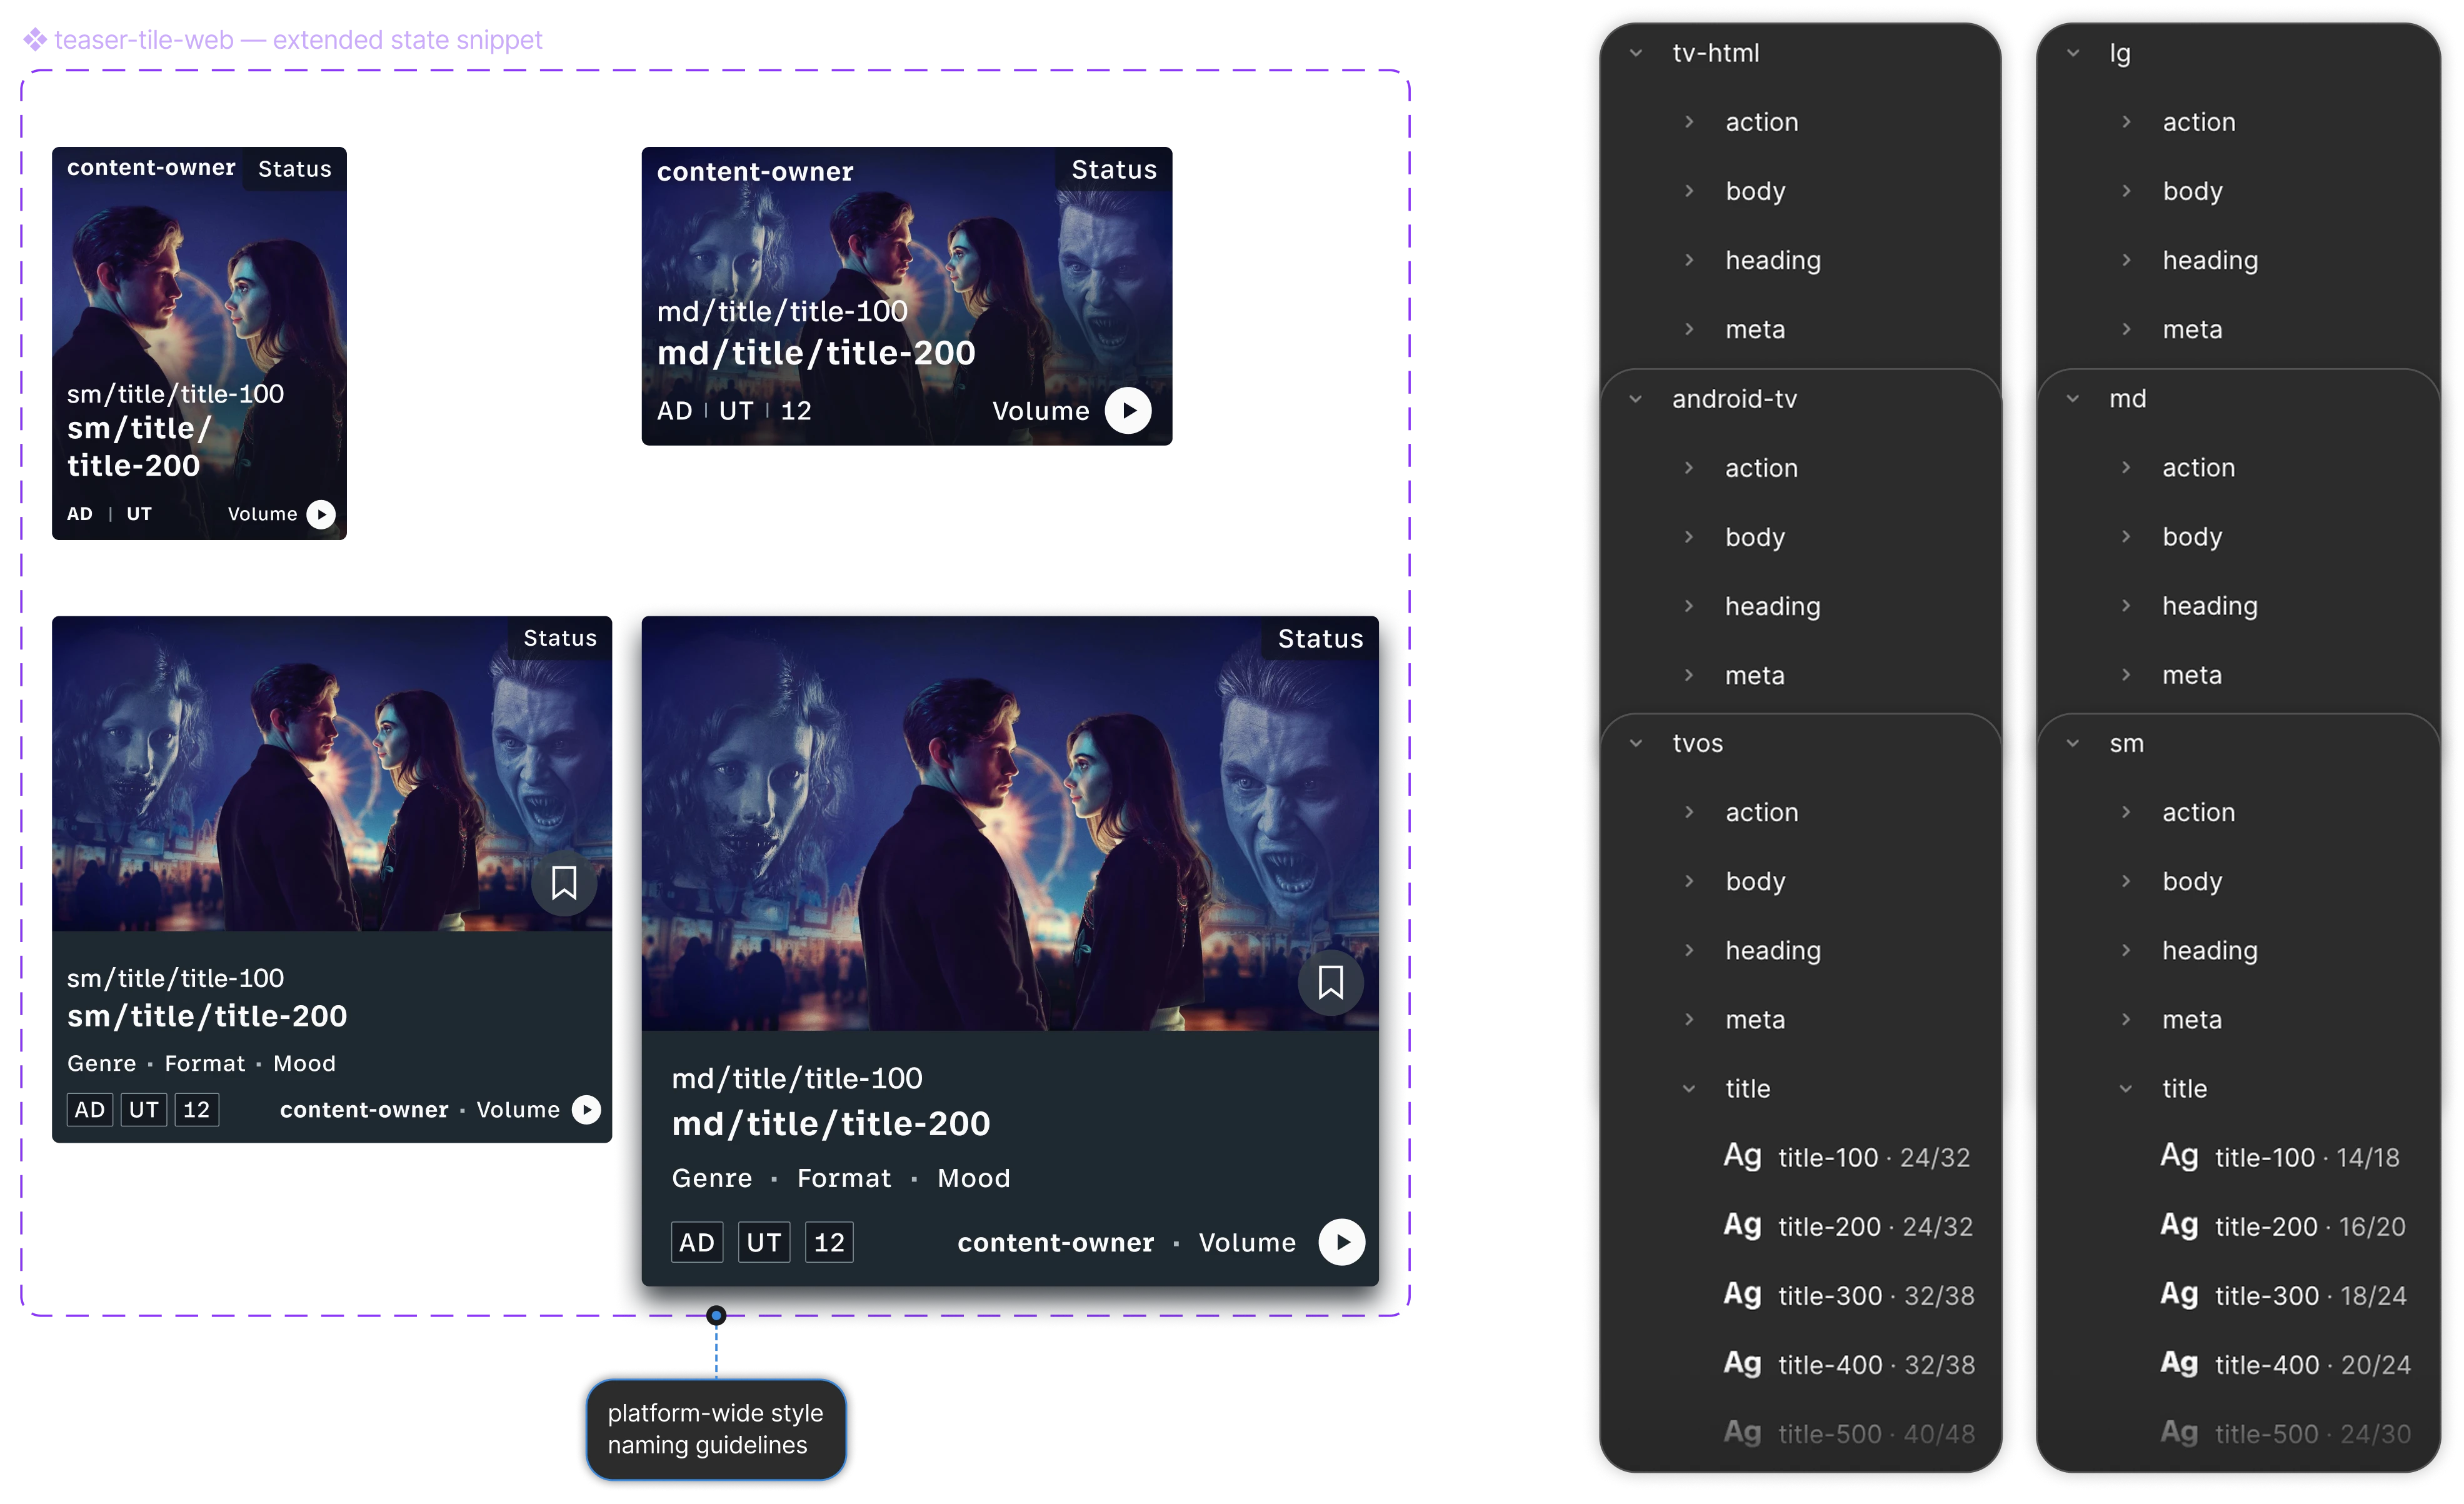Viewport: 2464px width, 1504px height.
Task: Collapse the md group chevron
Action: pos(2073,399)
